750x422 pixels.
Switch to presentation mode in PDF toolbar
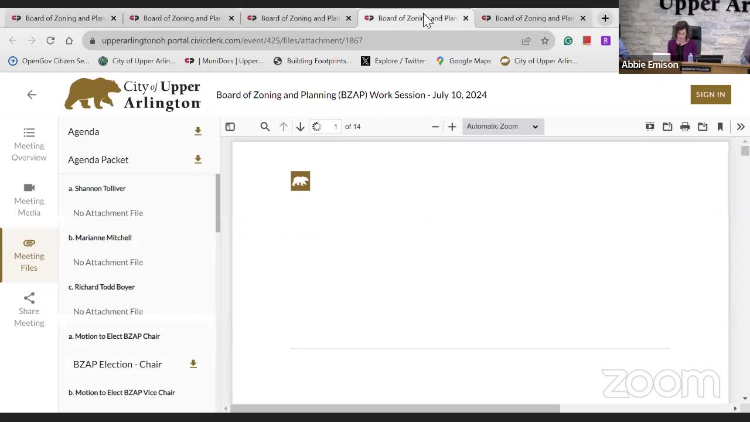[650, 127]
